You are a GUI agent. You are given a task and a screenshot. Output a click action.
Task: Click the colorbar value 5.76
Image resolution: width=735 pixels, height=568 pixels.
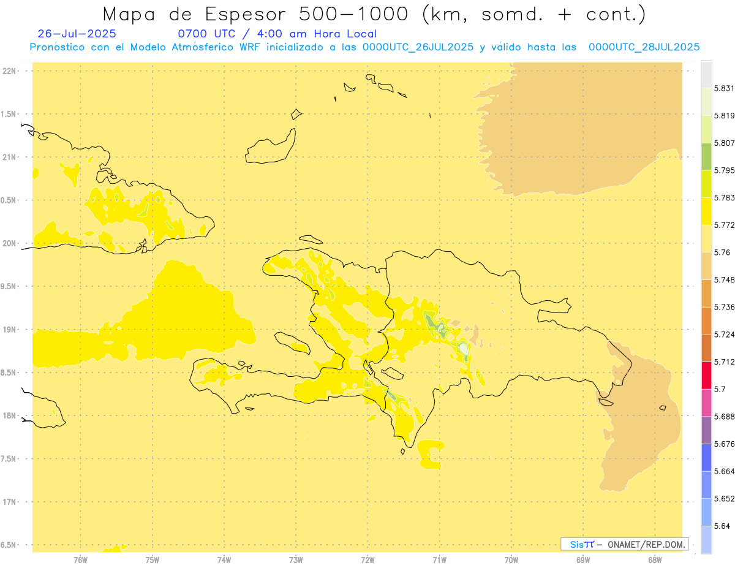pyautogui.click(x=722, y=252)
